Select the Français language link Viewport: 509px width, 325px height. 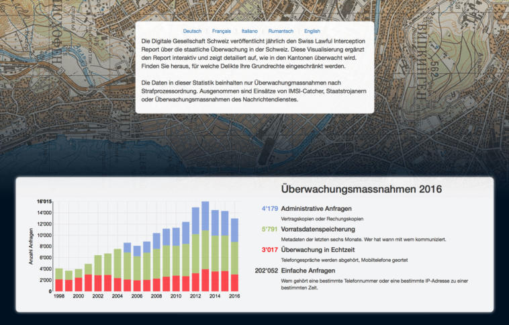222,31
